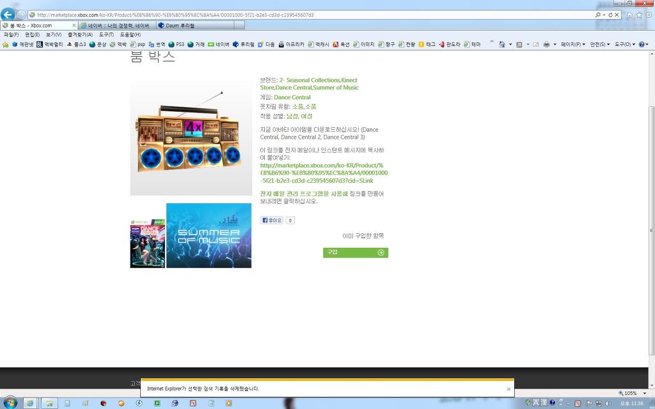The width and height of the screenshot is (655, 409).
Task: Open the 네이버 favorites bar bookmark
Action: [x=219, y=44]
